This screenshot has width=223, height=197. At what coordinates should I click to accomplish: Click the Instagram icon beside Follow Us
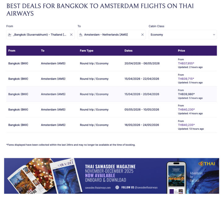117,187
